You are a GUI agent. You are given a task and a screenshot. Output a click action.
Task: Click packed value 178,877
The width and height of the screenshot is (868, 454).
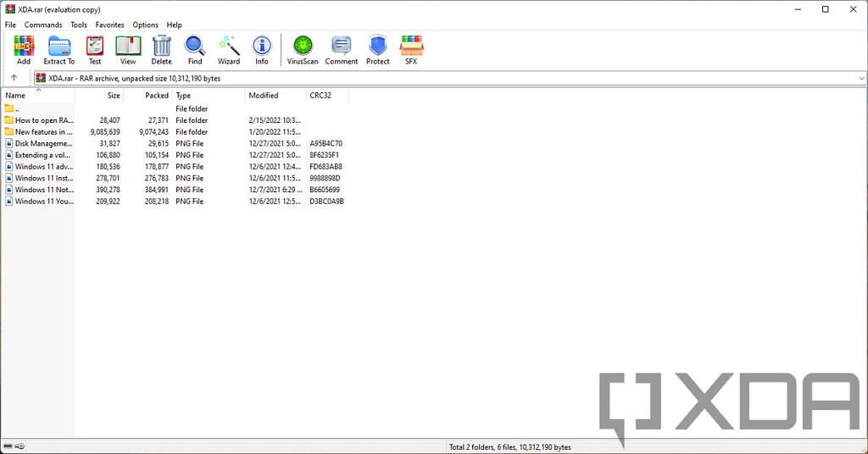pos(157,167)
